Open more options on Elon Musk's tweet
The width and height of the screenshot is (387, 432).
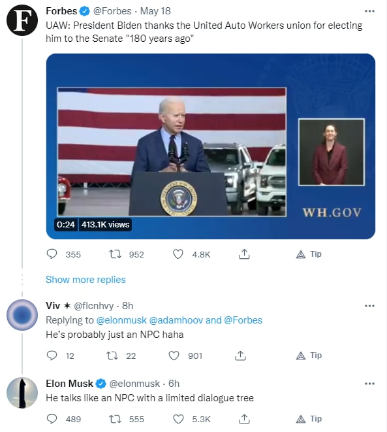pyautogui.click(x=369, y=384)
